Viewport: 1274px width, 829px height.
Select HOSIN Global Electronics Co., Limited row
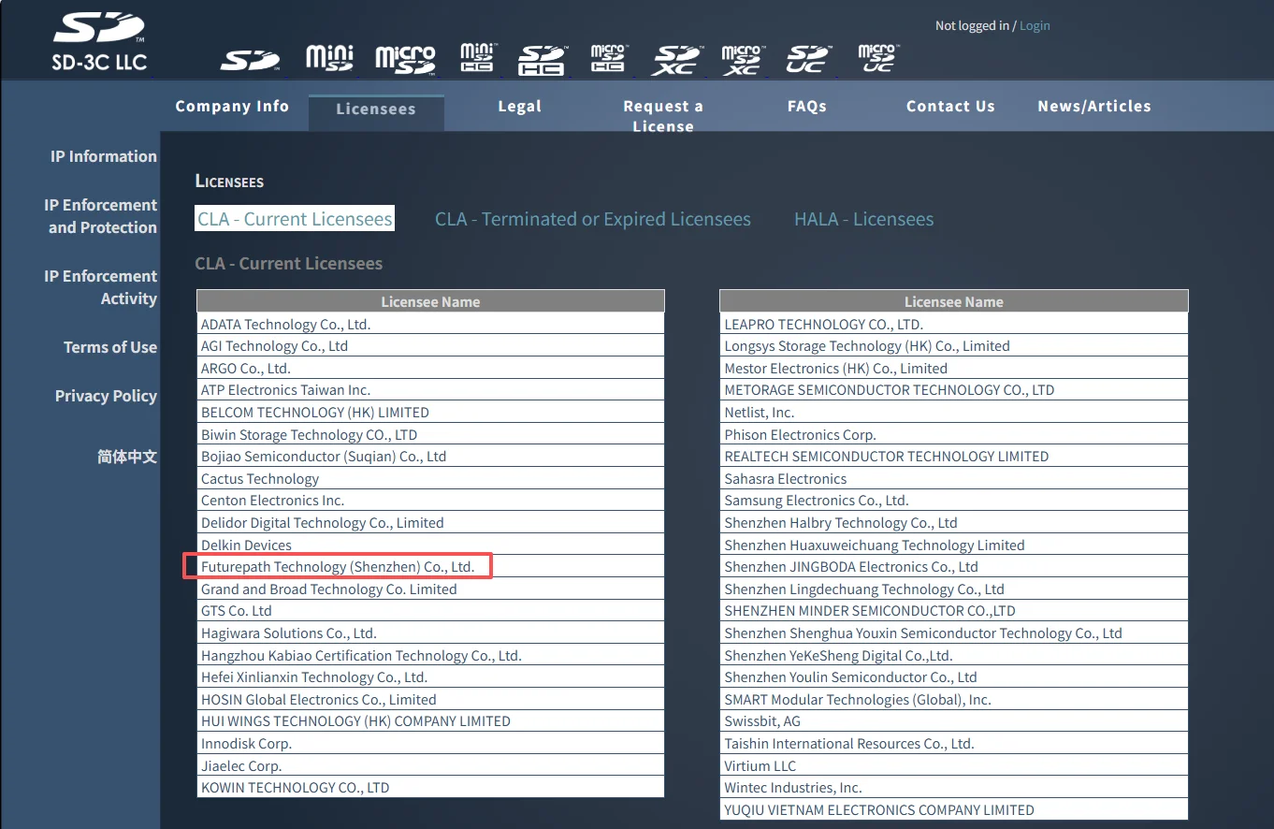430,700
